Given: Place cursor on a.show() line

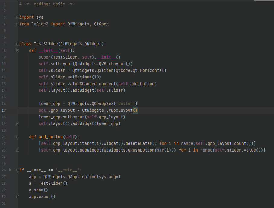Looking at the screenshot, I should point(38,190).
